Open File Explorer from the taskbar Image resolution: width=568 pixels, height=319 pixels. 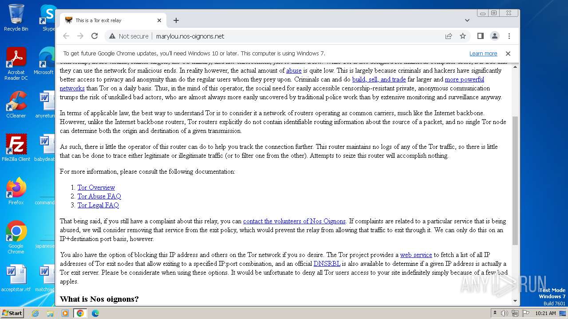50,313
